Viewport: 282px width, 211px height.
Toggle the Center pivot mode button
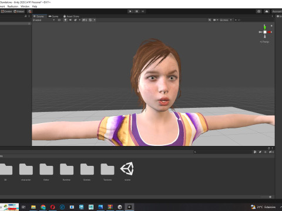click(x=6, y=11)
